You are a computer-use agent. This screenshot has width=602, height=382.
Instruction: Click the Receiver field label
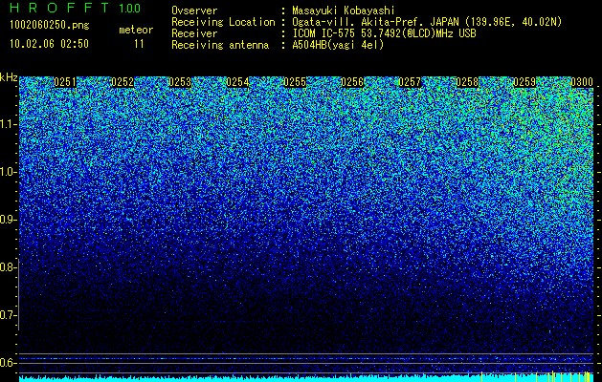pos(194,33)
